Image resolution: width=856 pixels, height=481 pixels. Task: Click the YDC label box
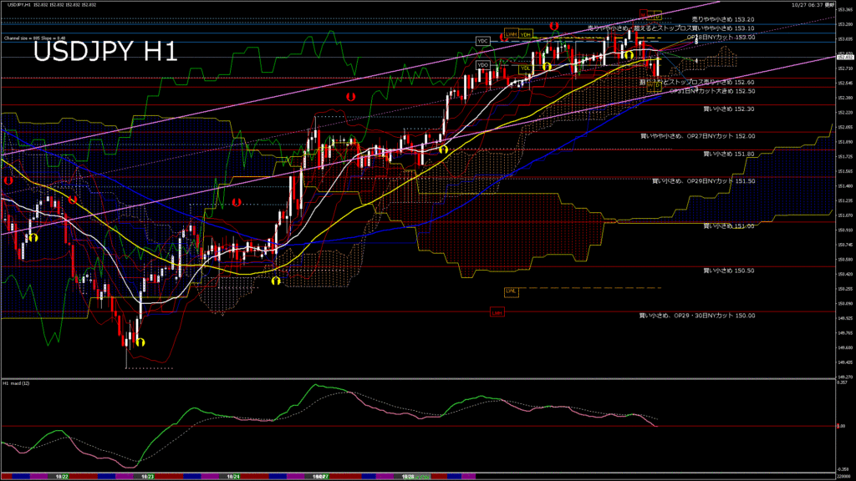coord(482,41)
